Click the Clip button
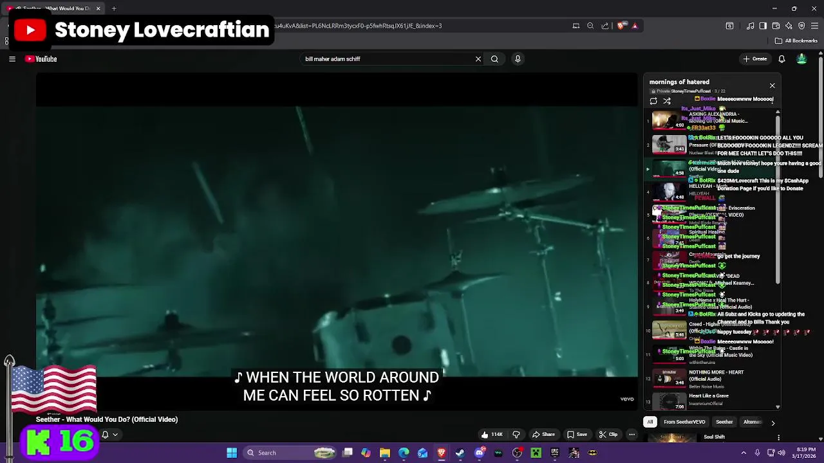The height and width of the screenshot is (463, 824). pos(608,435)
